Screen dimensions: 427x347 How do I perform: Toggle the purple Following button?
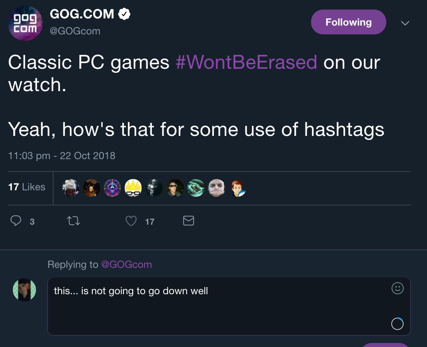(x=348, y=22)
